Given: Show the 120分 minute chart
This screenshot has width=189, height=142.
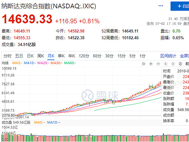Looking at the screenshot, I should coord(84,56).
